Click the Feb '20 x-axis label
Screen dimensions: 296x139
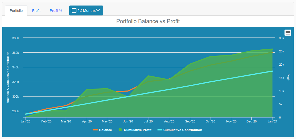tap(46, 122)
